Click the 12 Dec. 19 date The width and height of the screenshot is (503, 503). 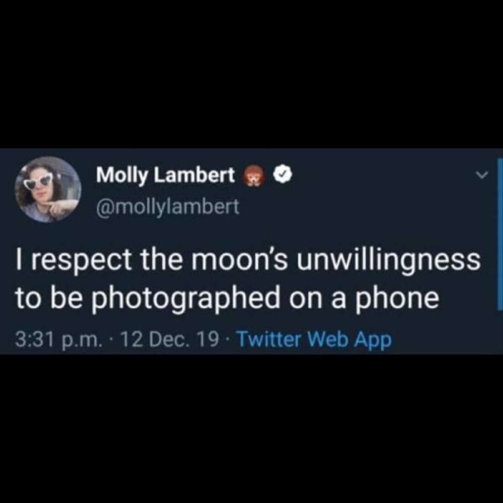(170, 339)
